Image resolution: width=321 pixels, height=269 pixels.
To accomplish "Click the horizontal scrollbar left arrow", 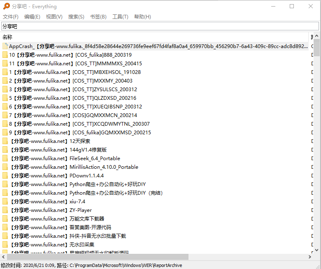I will coord(3,257).
